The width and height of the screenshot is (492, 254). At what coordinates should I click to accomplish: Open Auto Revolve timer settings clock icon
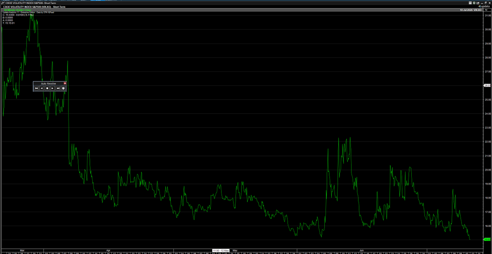63,88
